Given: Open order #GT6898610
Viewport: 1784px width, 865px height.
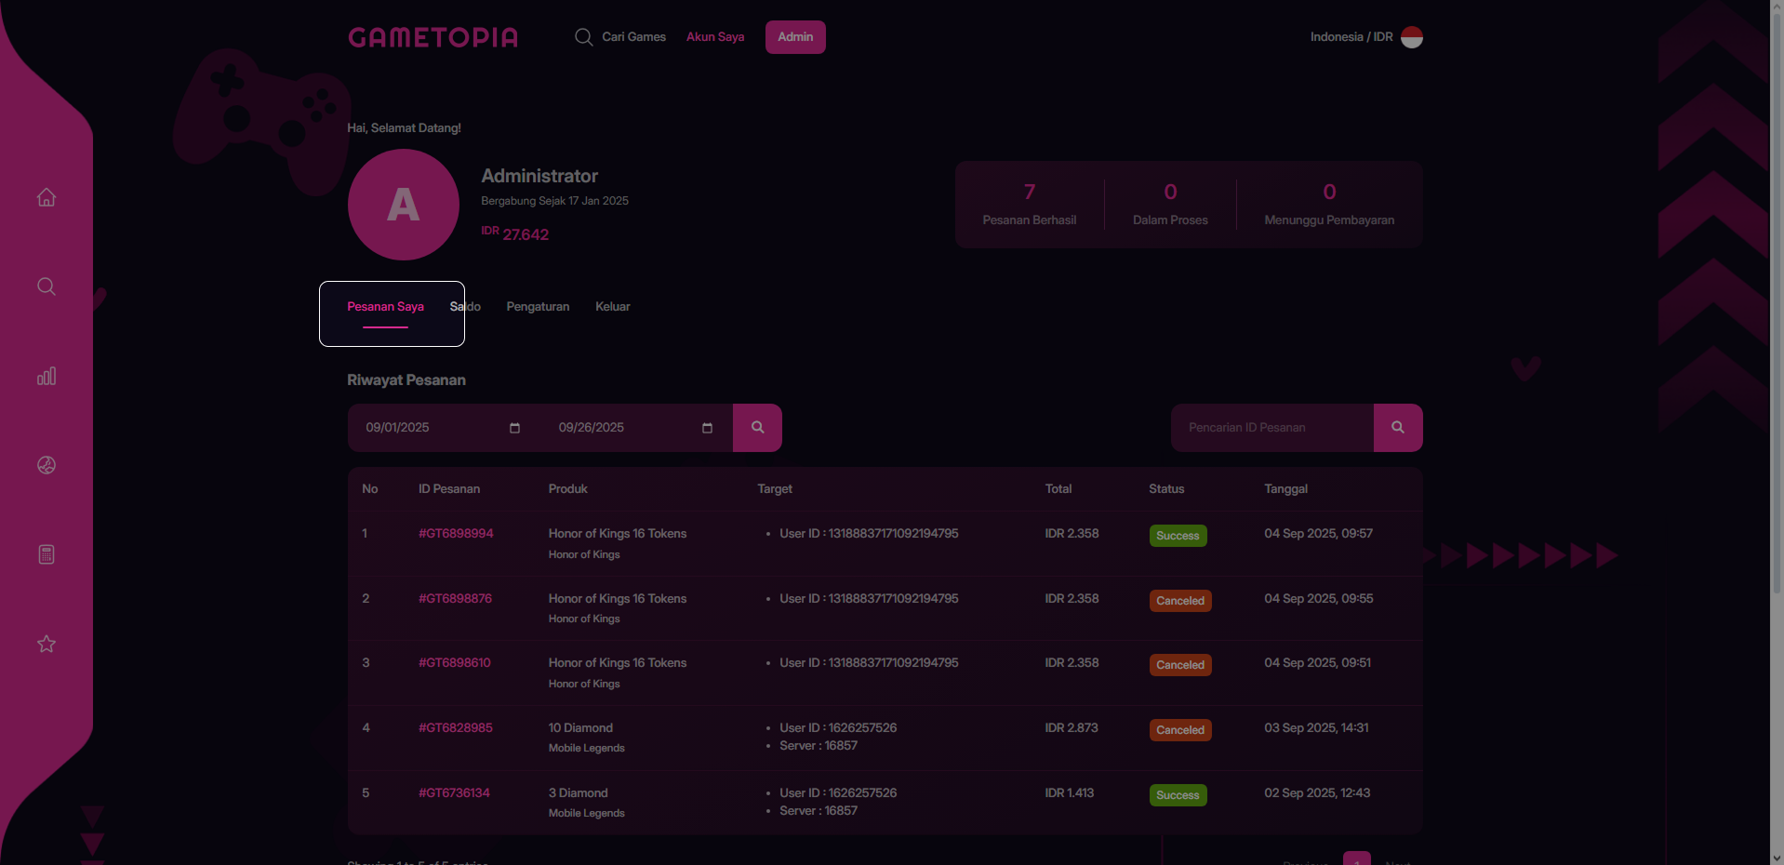Looking at the screenshot, I should coord(454,663).
